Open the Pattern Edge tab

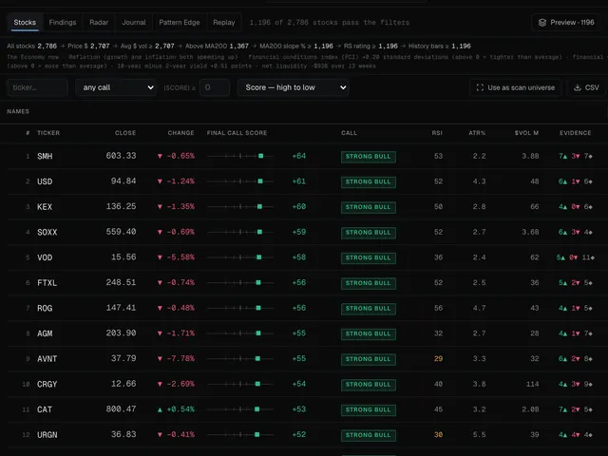[x=180, y=23]
